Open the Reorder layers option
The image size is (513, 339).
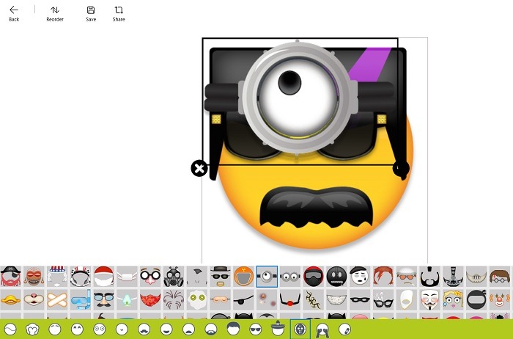pyautogui.click(x=55, y=14)
